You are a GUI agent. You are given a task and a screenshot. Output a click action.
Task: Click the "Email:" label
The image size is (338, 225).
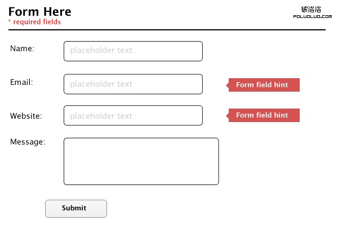[x=22, y=82]
